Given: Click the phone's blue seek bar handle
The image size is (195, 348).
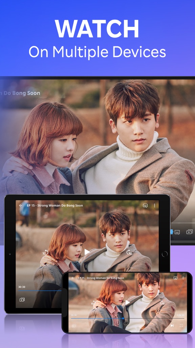Looking at the screenshot, I should 123,318.
